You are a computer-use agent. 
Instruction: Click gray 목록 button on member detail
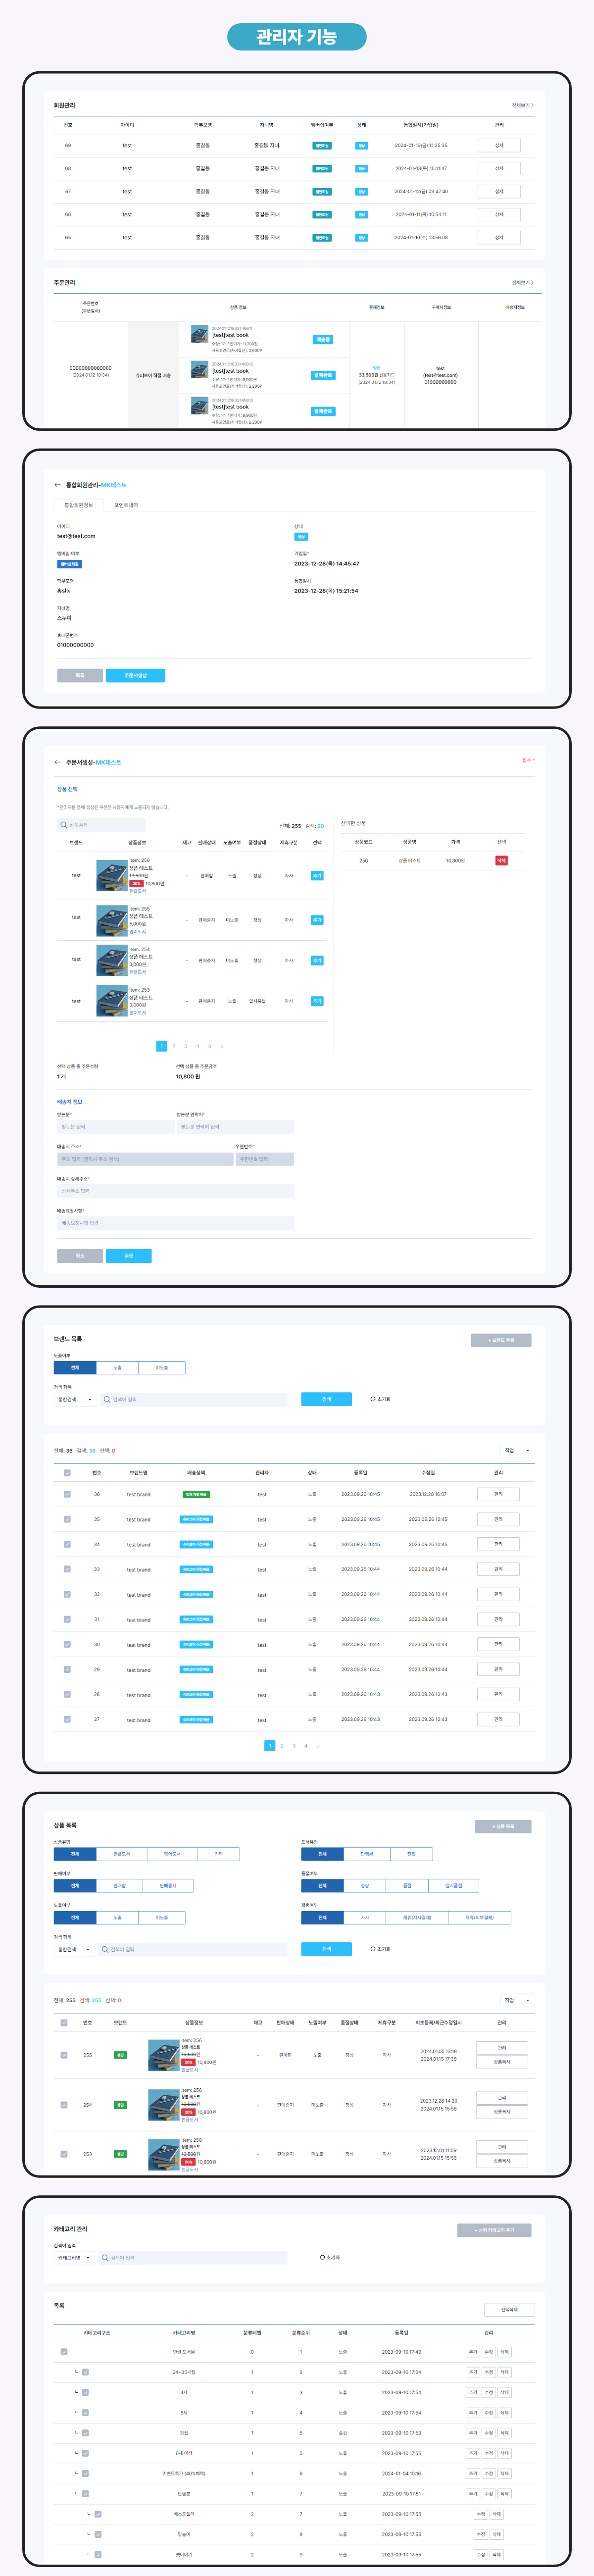(x=80, y=675)
